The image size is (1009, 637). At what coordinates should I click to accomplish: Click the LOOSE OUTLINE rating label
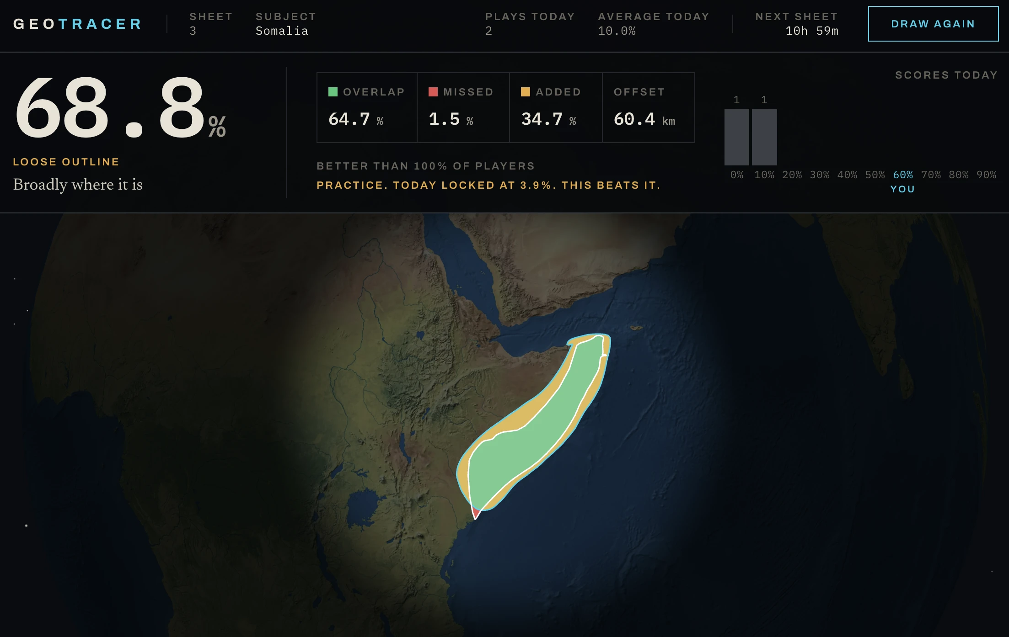(66, 162)
